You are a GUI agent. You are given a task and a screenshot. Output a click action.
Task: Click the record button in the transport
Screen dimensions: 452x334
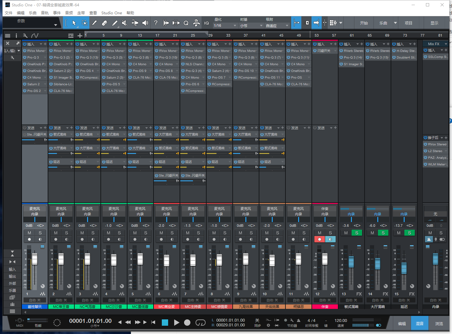(x=187, y=323)
